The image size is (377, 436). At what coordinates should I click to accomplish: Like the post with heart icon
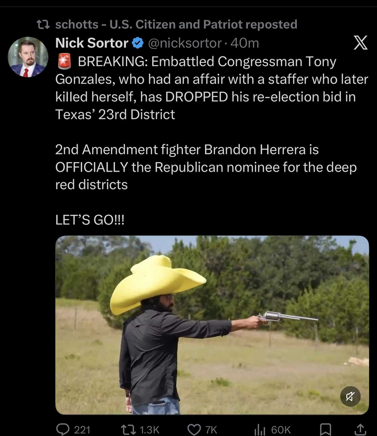point(194,429)
